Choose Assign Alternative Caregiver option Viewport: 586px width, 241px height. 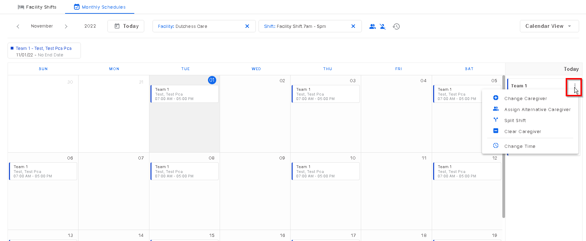530,109
